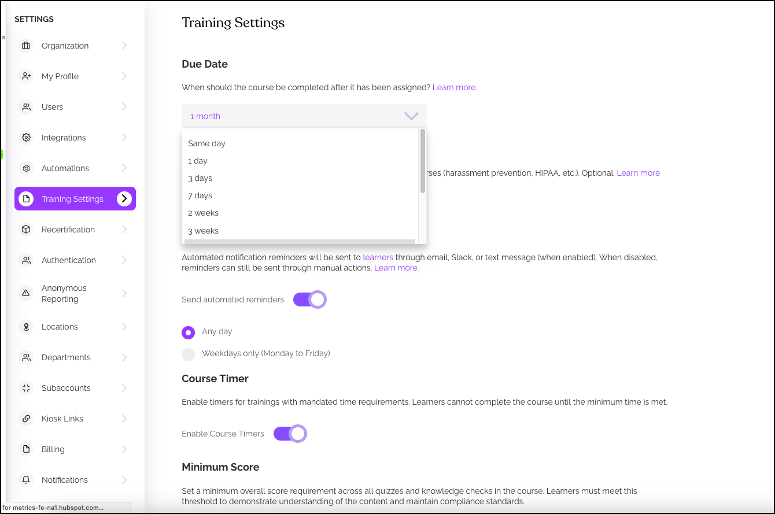This screenshot has width=775, height=514.
Task: Go to Departments in settings menu
Action: point(66,357)
